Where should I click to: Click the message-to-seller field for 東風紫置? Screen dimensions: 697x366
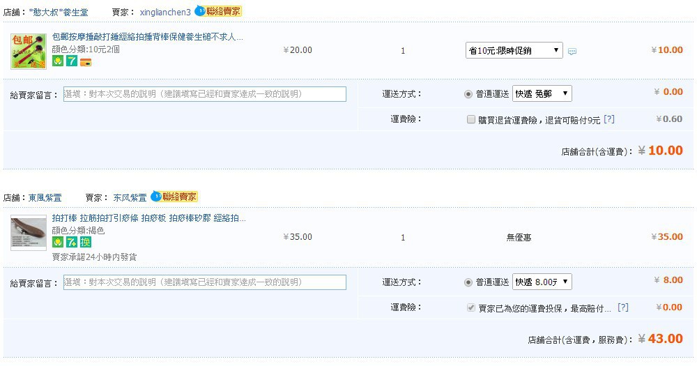pyautogui.click(x=204, y=282)
